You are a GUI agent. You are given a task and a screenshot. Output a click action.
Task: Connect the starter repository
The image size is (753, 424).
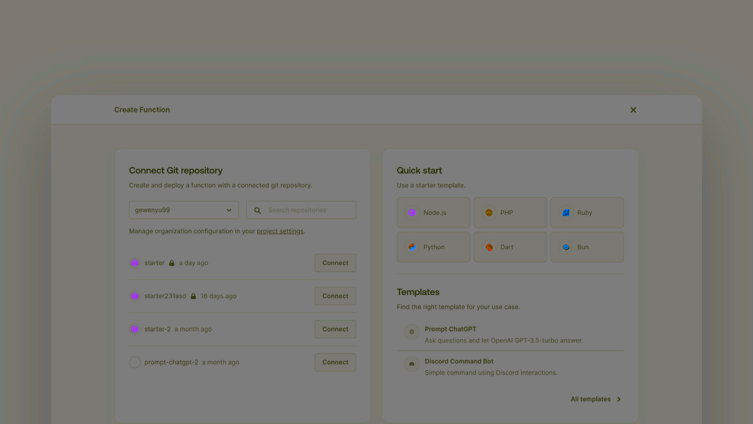pyautogui.click(x=335, y=263)
